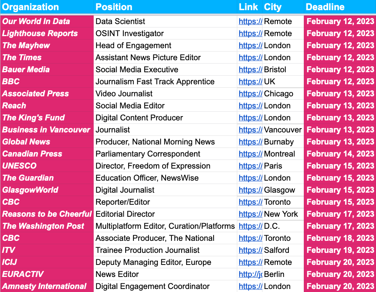This screenshot has width=376, height=292.
Task: Click the February 14, 2023 deadline cell
Action: [340, 154]
